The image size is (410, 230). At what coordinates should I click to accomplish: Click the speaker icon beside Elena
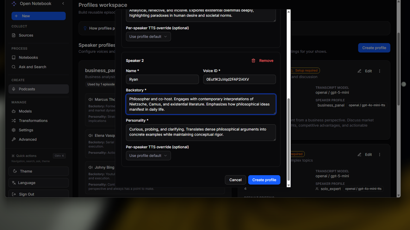[90, 135]
